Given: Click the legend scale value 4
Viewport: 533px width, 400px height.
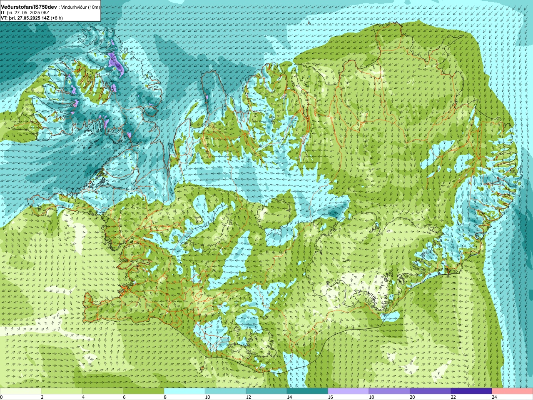Looking at the screenshot, I should (x=83, y=397).
